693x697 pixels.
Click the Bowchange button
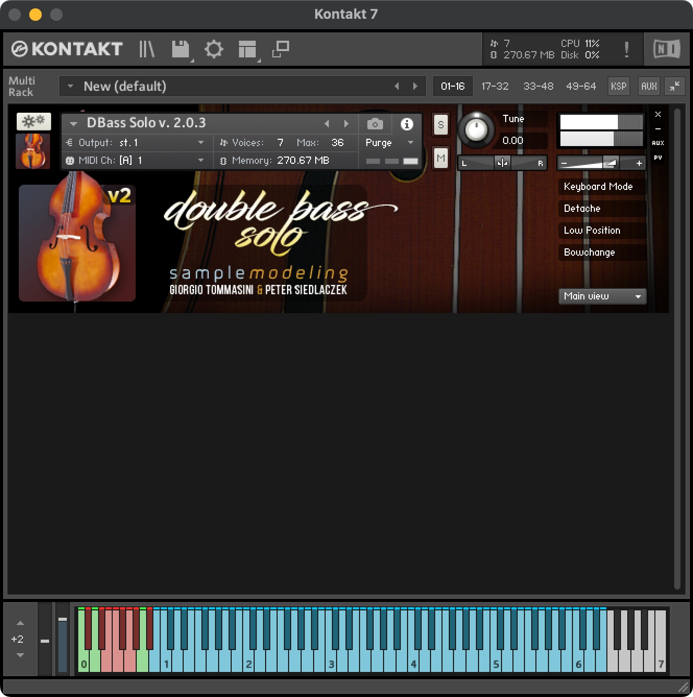[602, 252]
